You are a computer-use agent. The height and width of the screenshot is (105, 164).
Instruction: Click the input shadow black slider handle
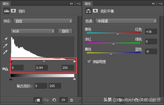(x=11, y=61)
